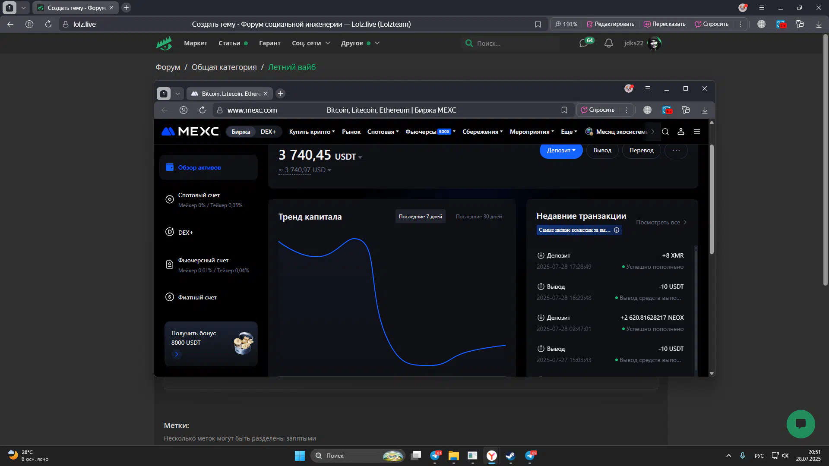Open forum notifications bell
This screenshot has height=466, width=829.
[609, 43]
